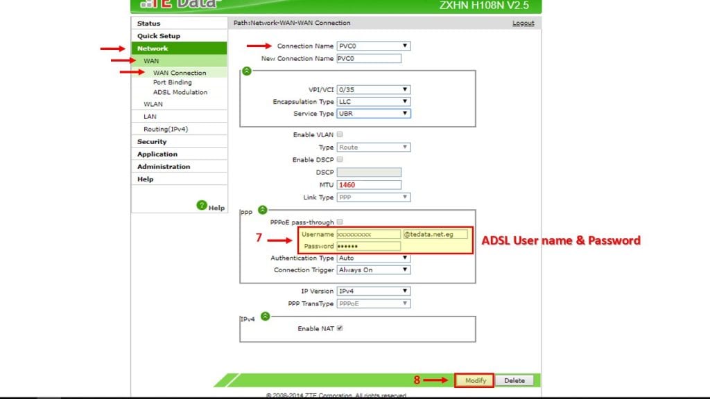Click the Modify button
710x399 pixels.
tap(474, 380)
